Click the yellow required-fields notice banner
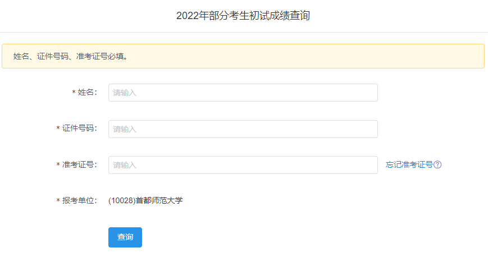This screenshot has width=488, height=266. [x=337, y=56]
